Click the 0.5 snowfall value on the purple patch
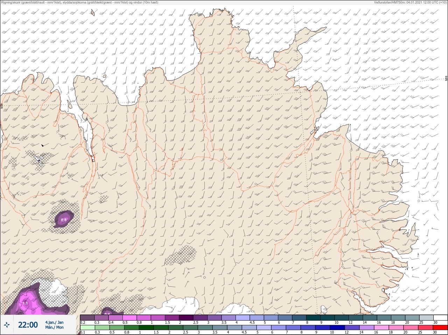The image size is (448, 335). pyautogui.click(x=64, y=220)
